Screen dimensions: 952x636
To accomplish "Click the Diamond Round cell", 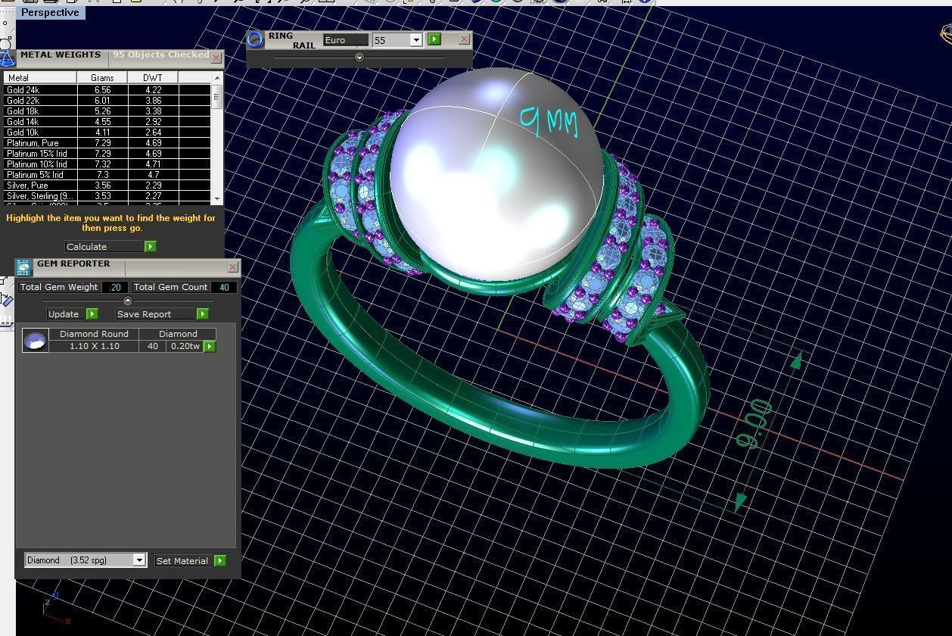I will (94, 334).
